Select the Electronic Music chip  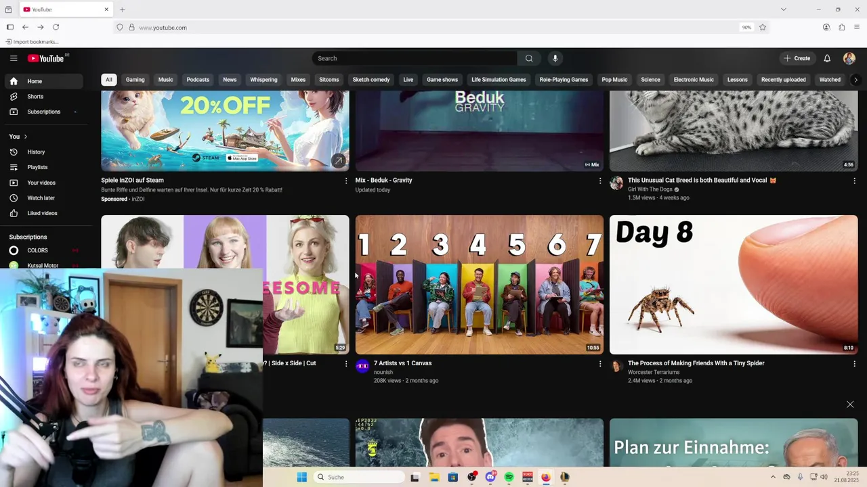point(694,80)
